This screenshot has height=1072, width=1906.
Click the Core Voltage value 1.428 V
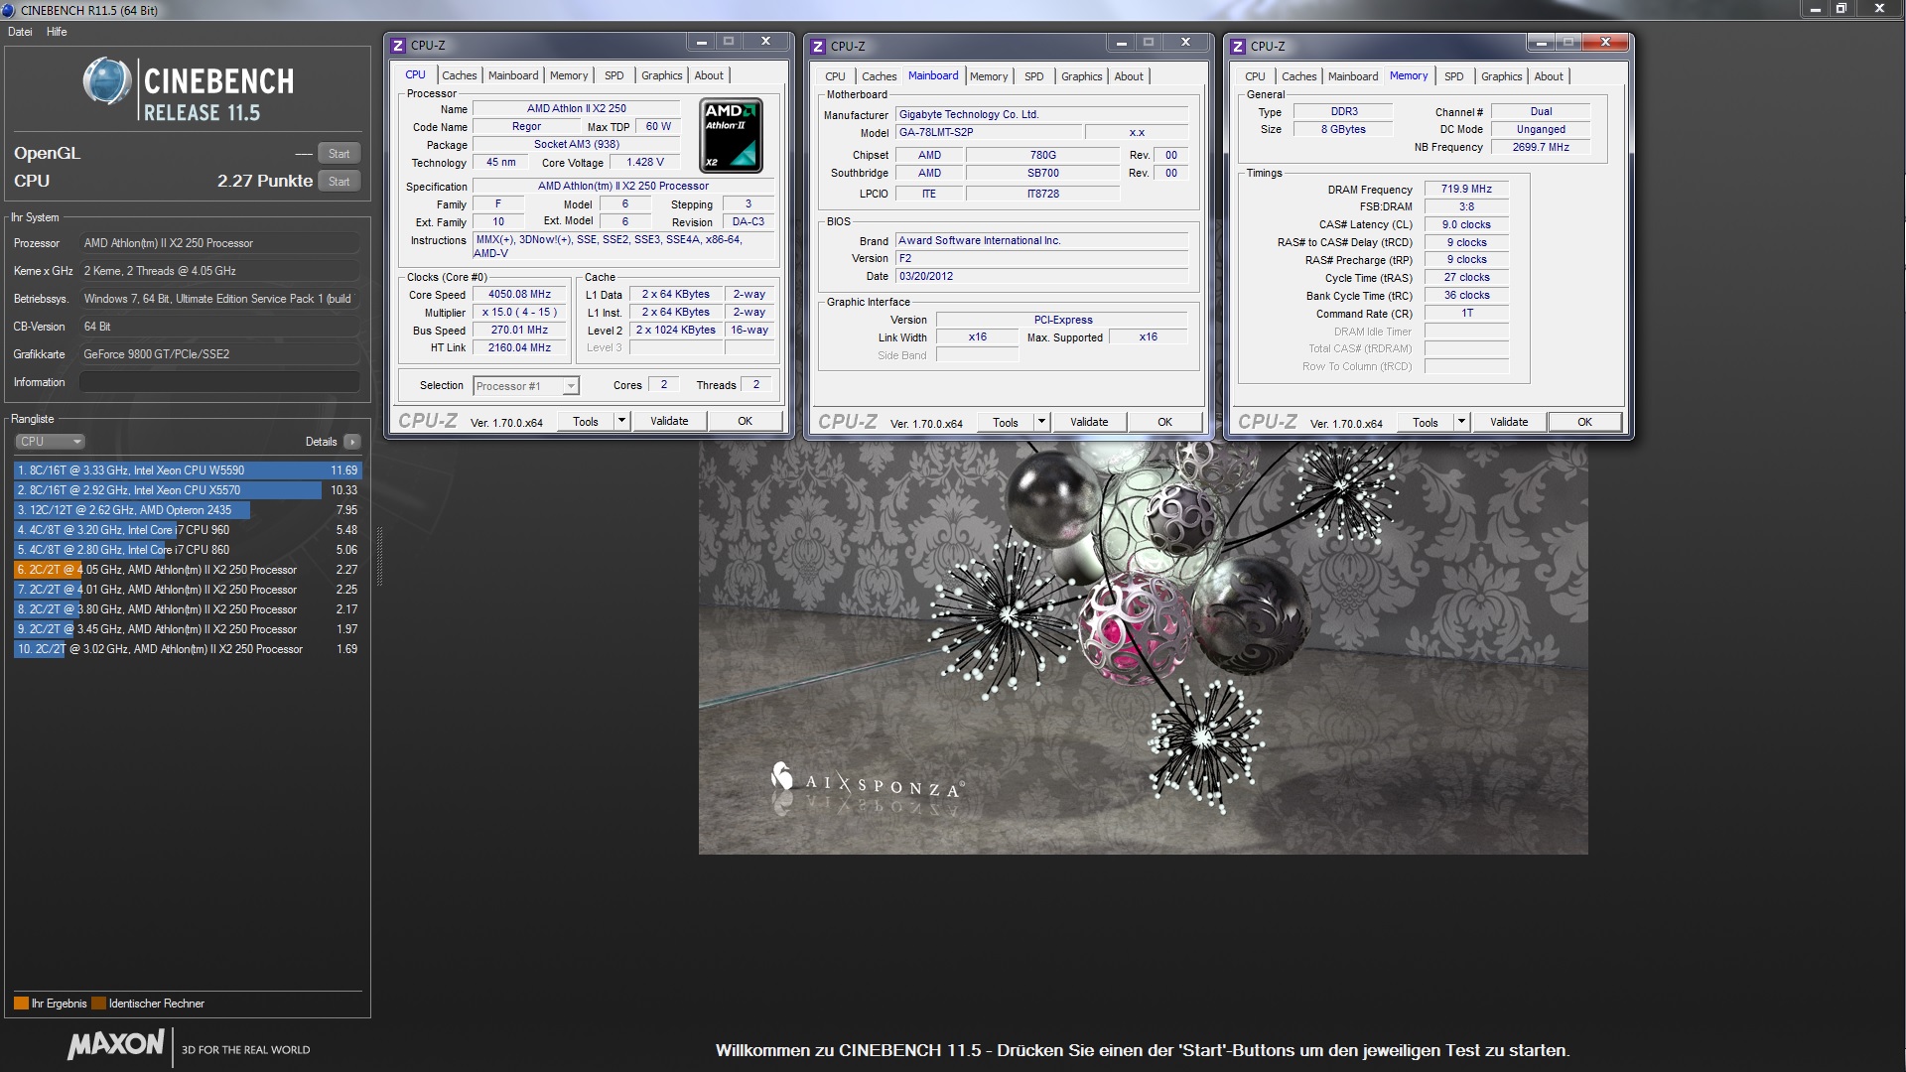coord(645,162)
